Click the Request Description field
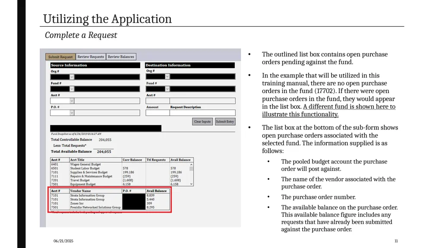The height and width of the screenshot is (248, 442). pyautogui.click(x=203, y=113)
